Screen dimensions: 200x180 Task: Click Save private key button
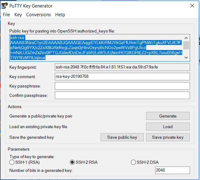pos(168,137)
